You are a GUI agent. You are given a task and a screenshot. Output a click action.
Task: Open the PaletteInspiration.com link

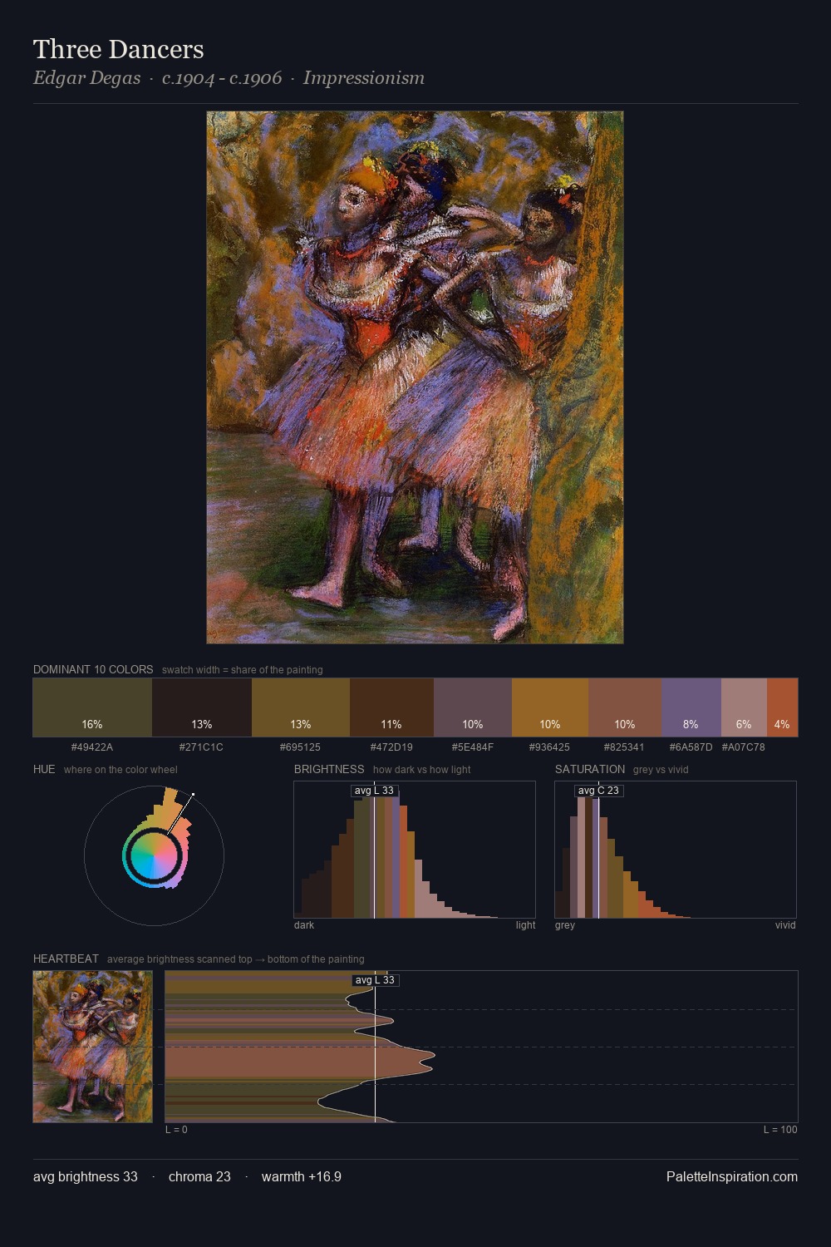click(732, 1177)
